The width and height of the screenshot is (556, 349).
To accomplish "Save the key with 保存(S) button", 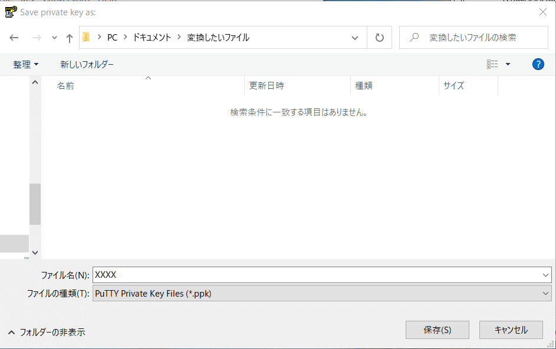I will (x=437, y=330).
